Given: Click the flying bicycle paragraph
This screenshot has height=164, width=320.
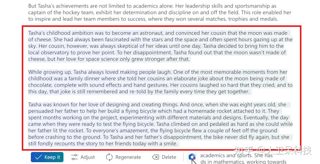Looking at the screenshot, I should coord(160,124).
